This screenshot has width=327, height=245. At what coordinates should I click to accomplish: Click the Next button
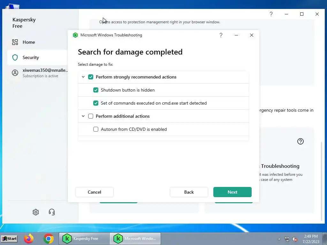[x=232, y=192]
